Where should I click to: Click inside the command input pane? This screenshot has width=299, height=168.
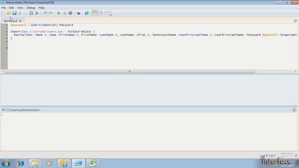(x=149, y=132)
